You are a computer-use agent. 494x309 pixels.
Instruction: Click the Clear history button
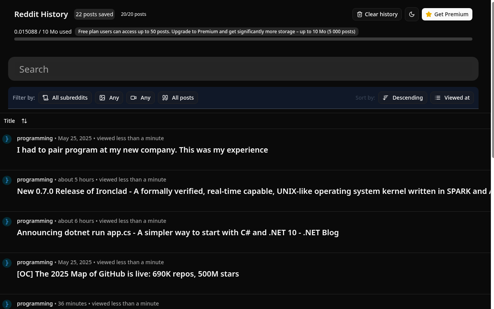click(x=377, y=14)
